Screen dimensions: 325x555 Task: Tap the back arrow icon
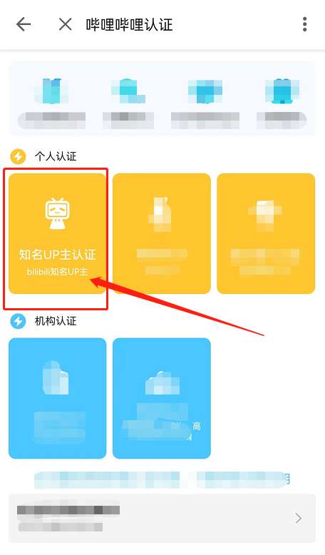(x=24, y=24)
